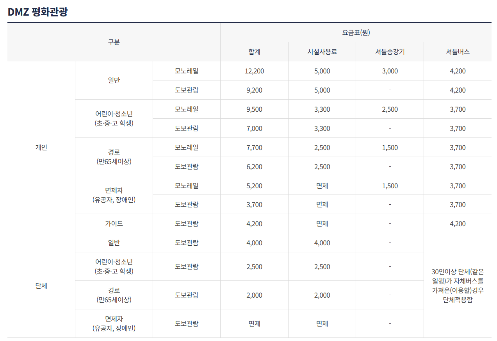Click 2,000 시설사용료 in 단체 경로 row
497x341 pixels.
(322, 295)
